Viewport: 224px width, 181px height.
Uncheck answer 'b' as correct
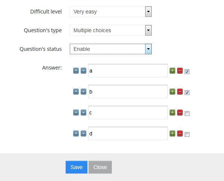[187, 92]
